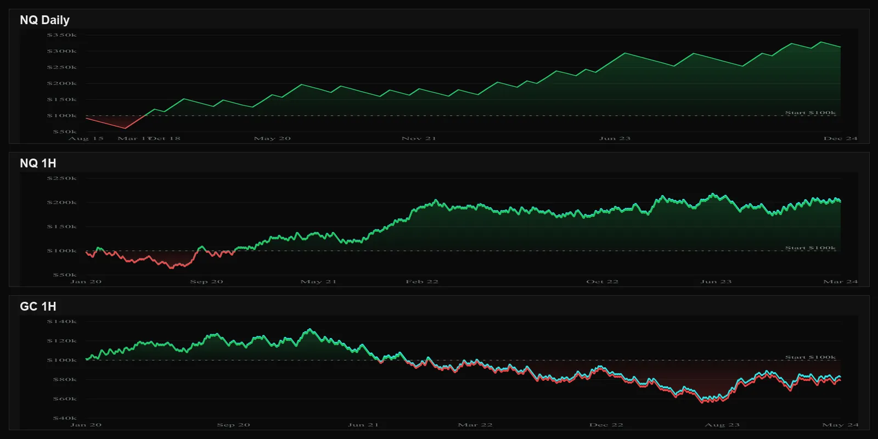The image size is (878, 439).
Task: Select the $120k axis label in GC 1H
Action: [x=62, y=341]
